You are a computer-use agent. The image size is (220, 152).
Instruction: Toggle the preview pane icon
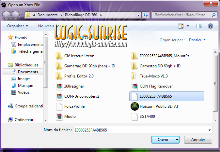click(x=199, y=26)
